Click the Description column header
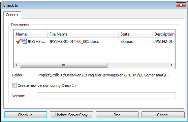The width and height of the screenshot is (188, 122). [x=163, y=34]
